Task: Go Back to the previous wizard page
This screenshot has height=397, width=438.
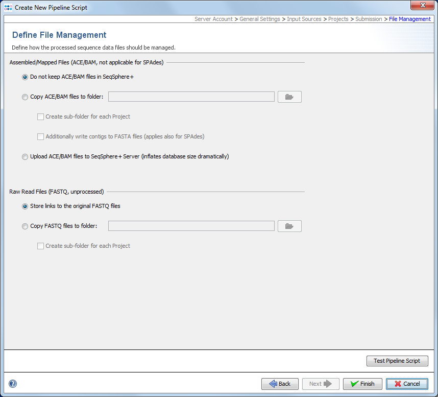Action: 280,384
